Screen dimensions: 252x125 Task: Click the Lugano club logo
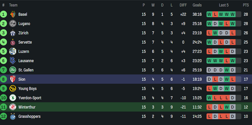pos(13,24)
